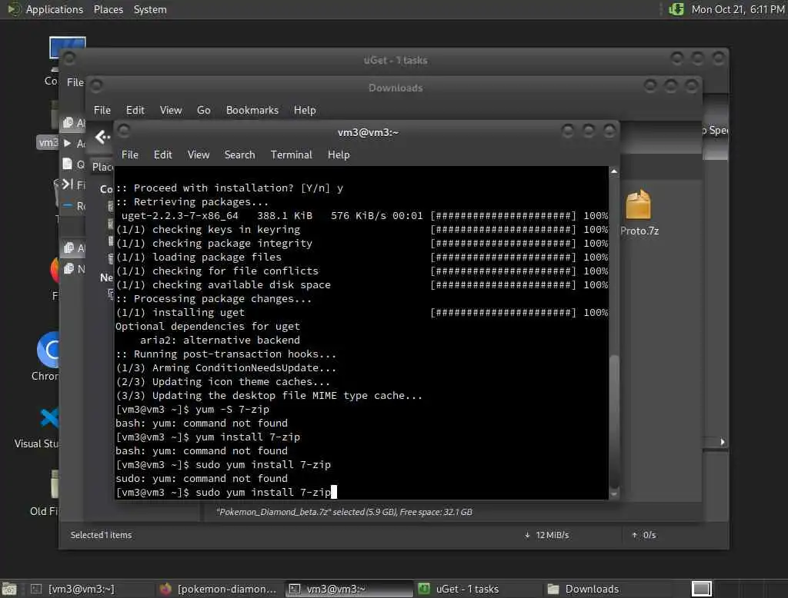Click Selected 1 items in uGet status bar
Image resolution: width=788 pixels, height=598 pixels.
click(x=101, y=535)
